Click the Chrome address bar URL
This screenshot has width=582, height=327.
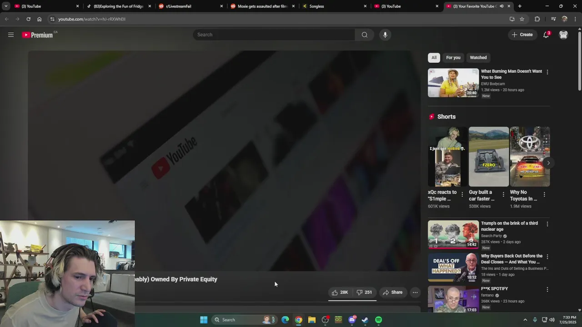(92, 19)
